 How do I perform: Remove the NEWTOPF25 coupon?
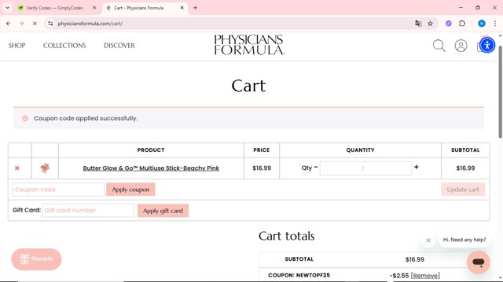coord(425,276)
